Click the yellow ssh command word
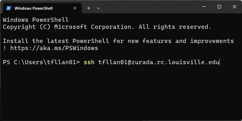Screen dimensions: 242x121 click(x=89, y=62)
